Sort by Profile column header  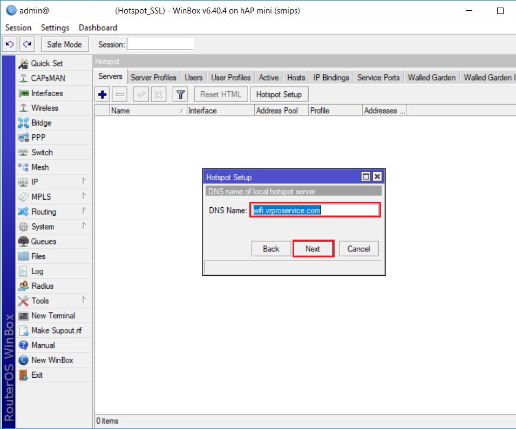(x=335, y=111)
